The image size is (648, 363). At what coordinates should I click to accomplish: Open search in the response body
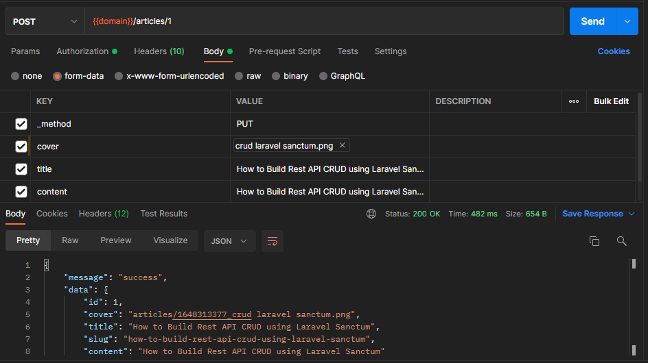[x=621, y=241]
